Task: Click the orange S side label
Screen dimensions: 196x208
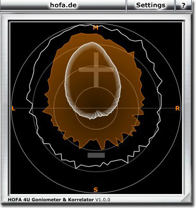Action: [95, 190]
